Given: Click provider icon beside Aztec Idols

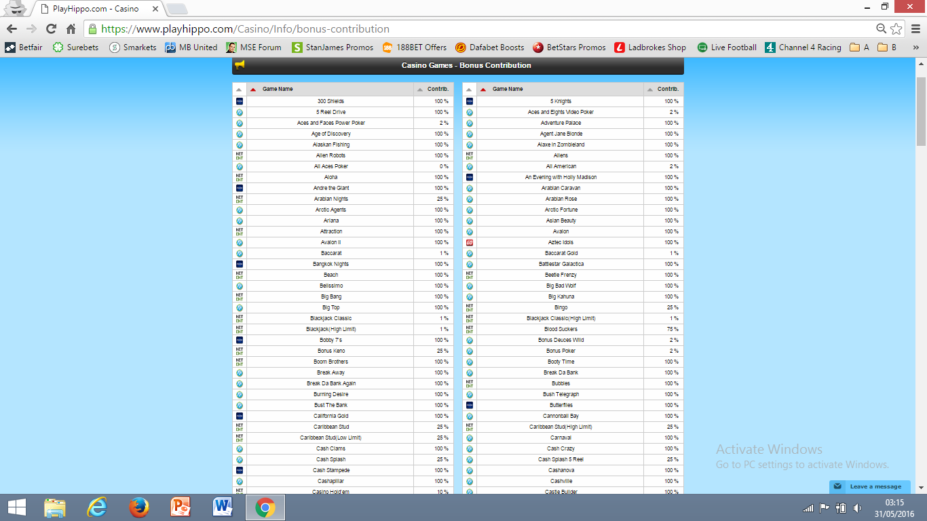Looking at the screenshot, I should 469,242.
